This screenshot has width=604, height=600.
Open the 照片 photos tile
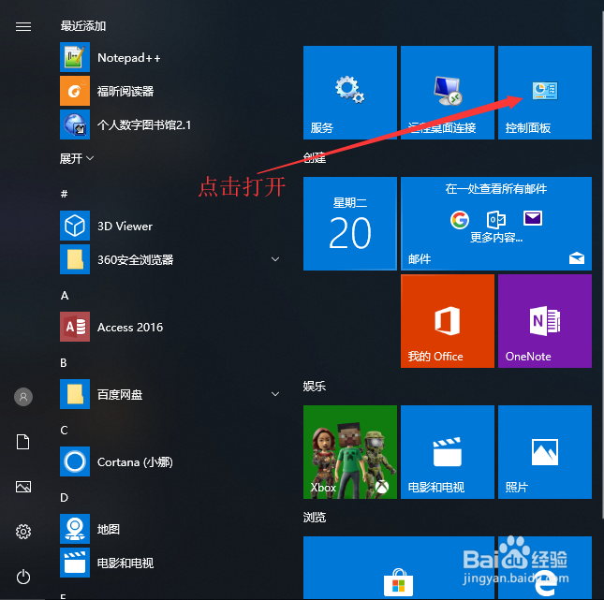click(545, 452)
